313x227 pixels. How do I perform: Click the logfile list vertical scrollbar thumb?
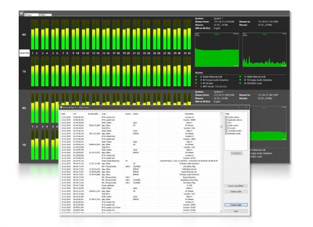click(222, 127)
